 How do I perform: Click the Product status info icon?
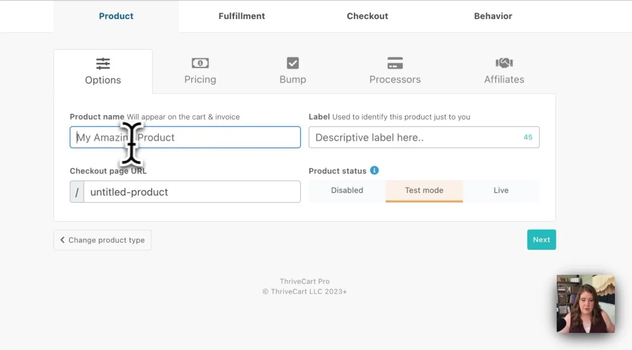(x=374, y=170)
